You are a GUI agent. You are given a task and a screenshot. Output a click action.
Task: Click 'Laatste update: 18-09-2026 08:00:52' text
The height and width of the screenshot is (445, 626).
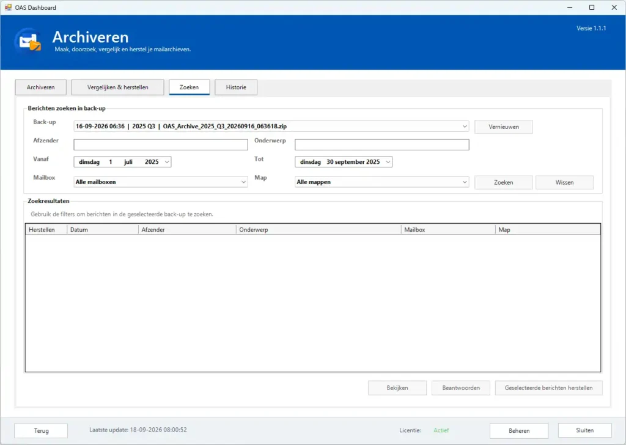coord(138,430)
